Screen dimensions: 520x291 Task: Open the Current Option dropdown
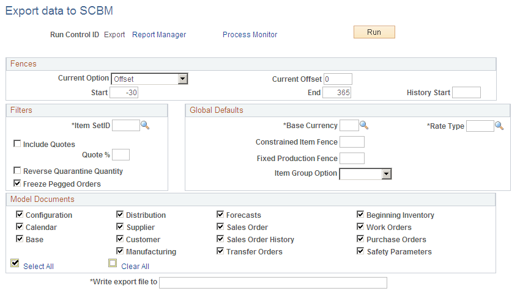click(149, 79)
